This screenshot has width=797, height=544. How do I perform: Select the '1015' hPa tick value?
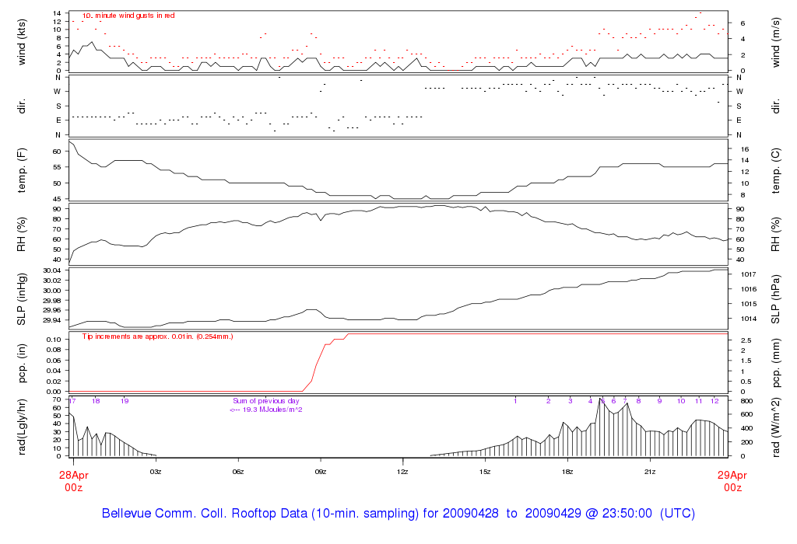pos(749,304)
